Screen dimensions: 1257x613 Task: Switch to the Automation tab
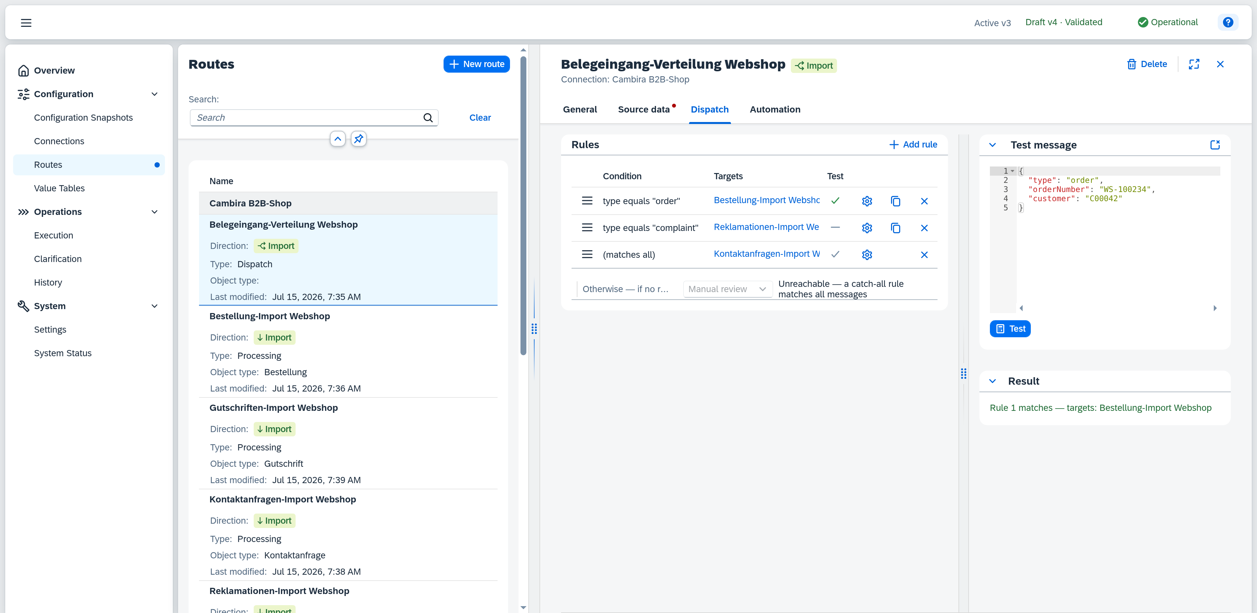(775, 110)
